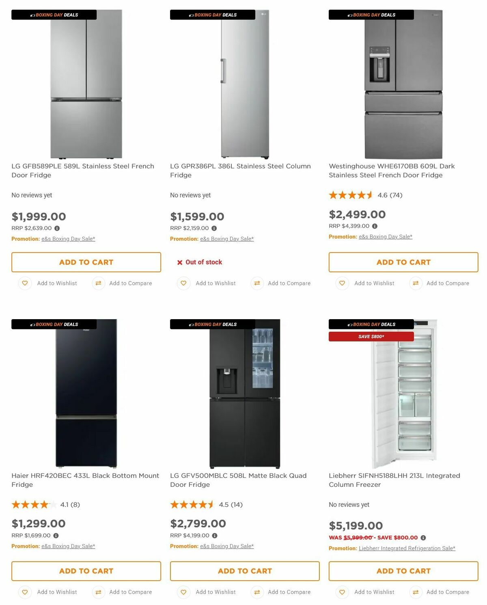
Task: View 4.5 star rating for LG Quad Door
Action: click(x=192, y=505)
